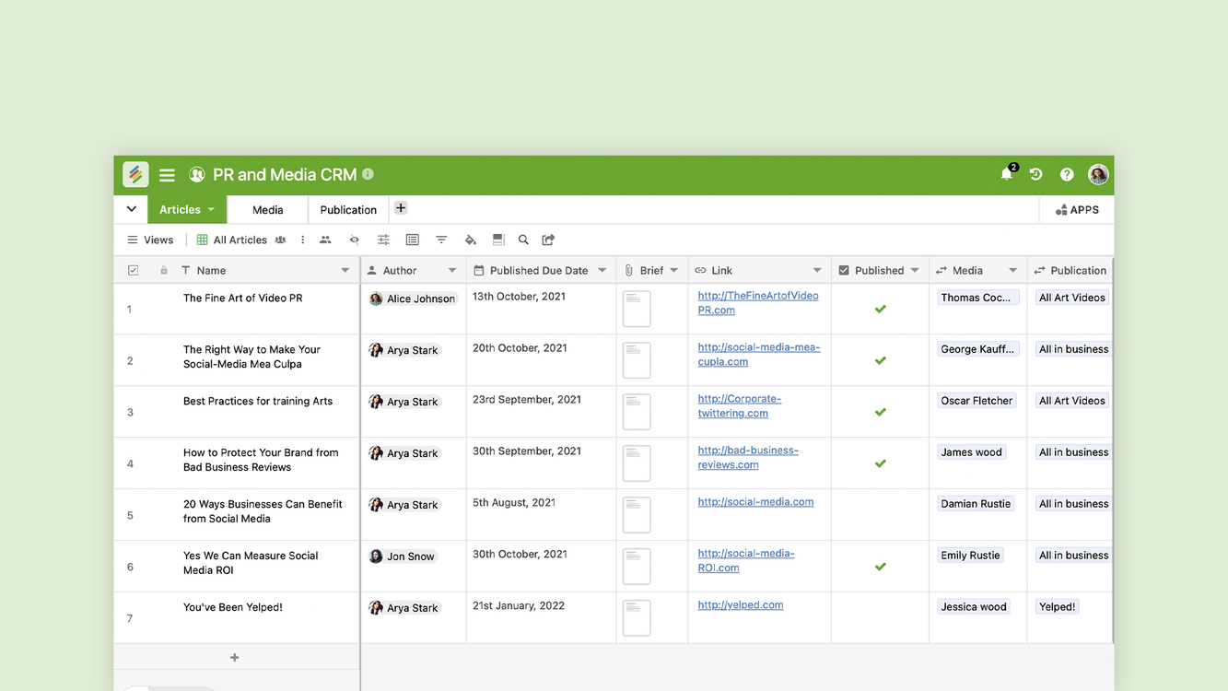This screenshot has width=1228, height=691.
Task: Click the help question mark icon
Action: pyautogui.click(x=1067, y=174)
